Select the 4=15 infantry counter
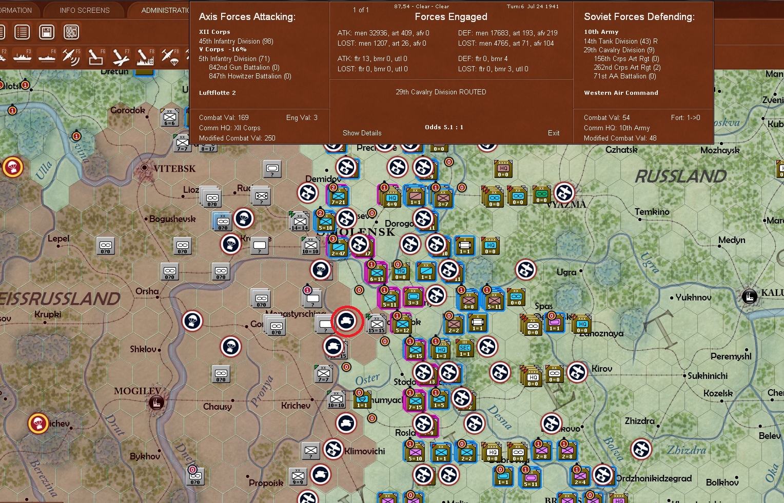Image resolution: width=784 pixels, height=503 pixels. pyautogui.click(x=415, y=349)
